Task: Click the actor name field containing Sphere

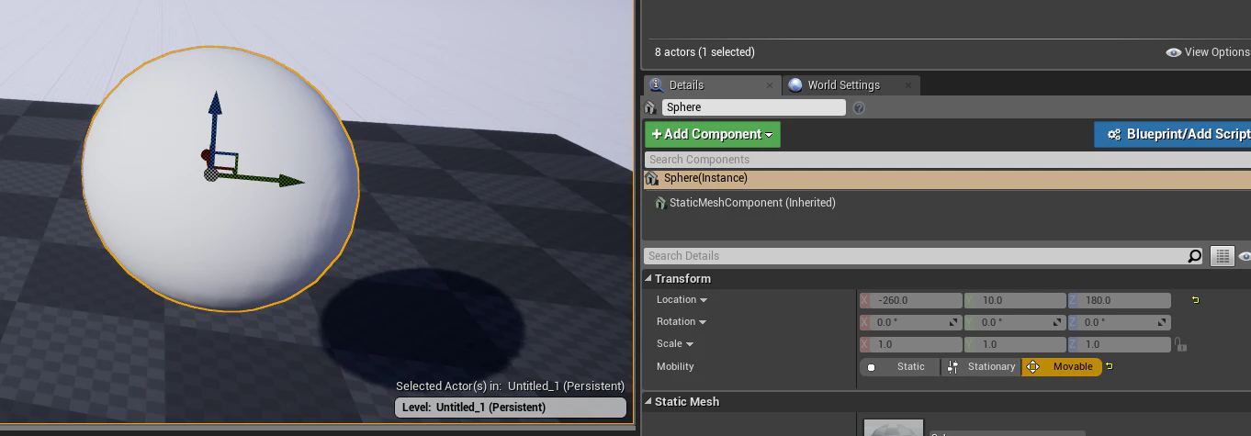Action: [x=753, y=107]
